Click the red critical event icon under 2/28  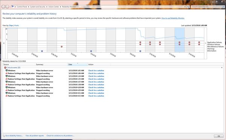[x=62, y=47]
